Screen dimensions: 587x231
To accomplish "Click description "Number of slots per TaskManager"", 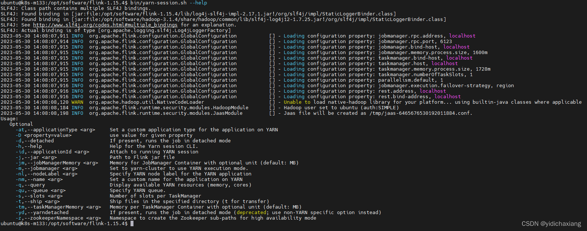I will pyautogui.click(x=156, y=196).
